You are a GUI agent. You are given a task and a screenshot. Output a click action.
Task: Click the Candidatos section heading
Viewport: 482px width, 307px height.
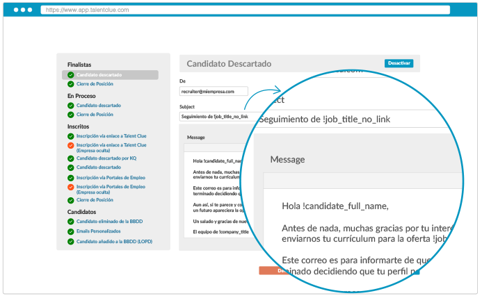tap(81, 212)
